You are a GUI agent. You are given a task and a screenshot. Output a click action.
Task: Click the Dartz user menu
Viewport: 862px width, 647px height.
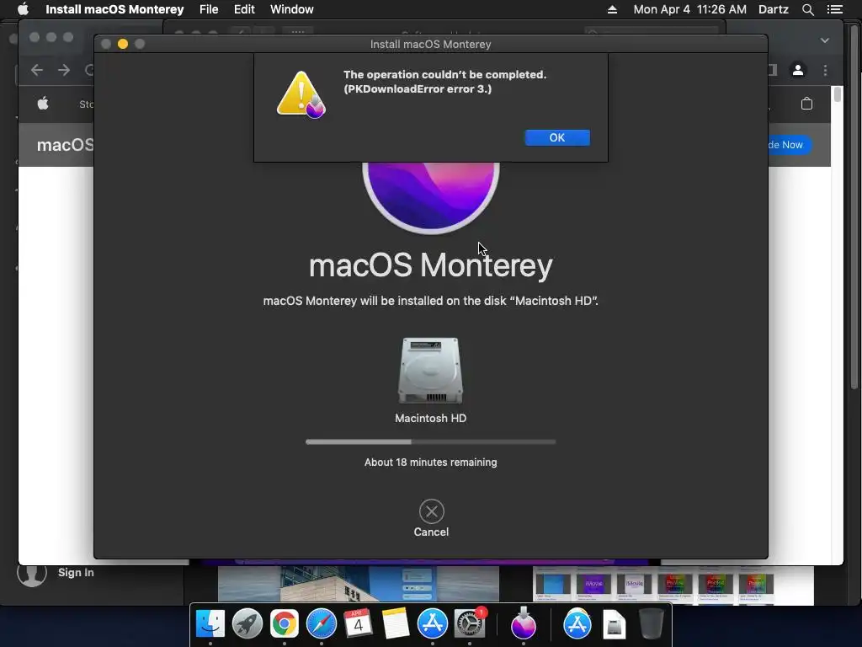click(773, 9)
